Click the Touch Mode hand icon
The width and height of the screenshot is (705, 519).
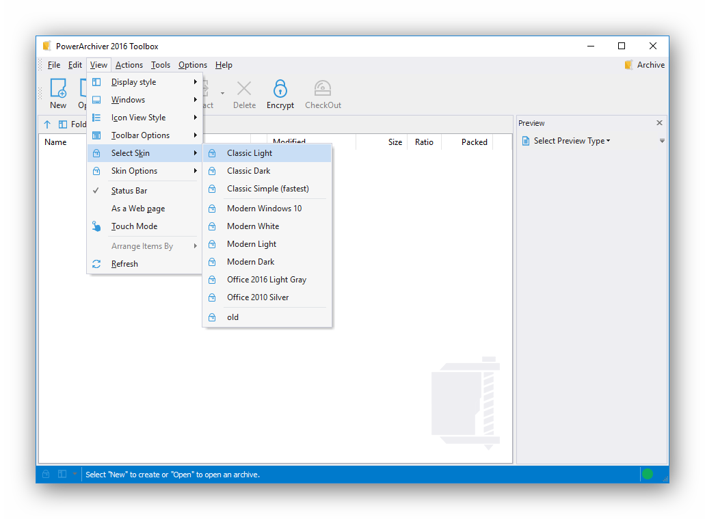96,226
